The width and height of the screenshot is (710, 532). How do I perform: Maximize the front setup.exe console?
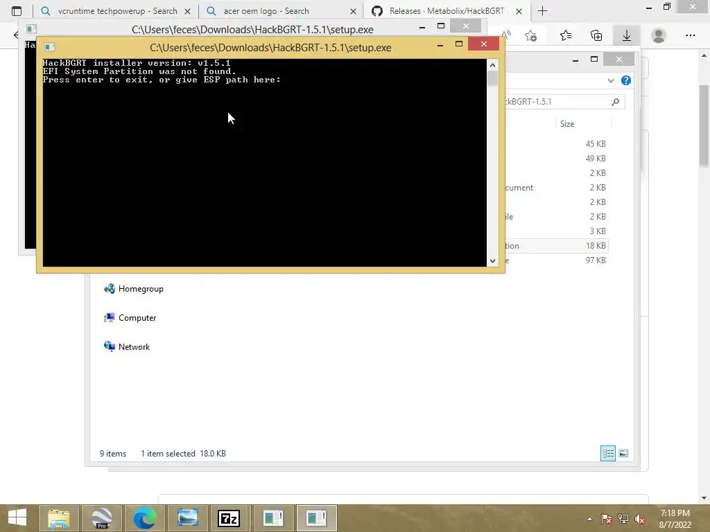pos(459,44)
